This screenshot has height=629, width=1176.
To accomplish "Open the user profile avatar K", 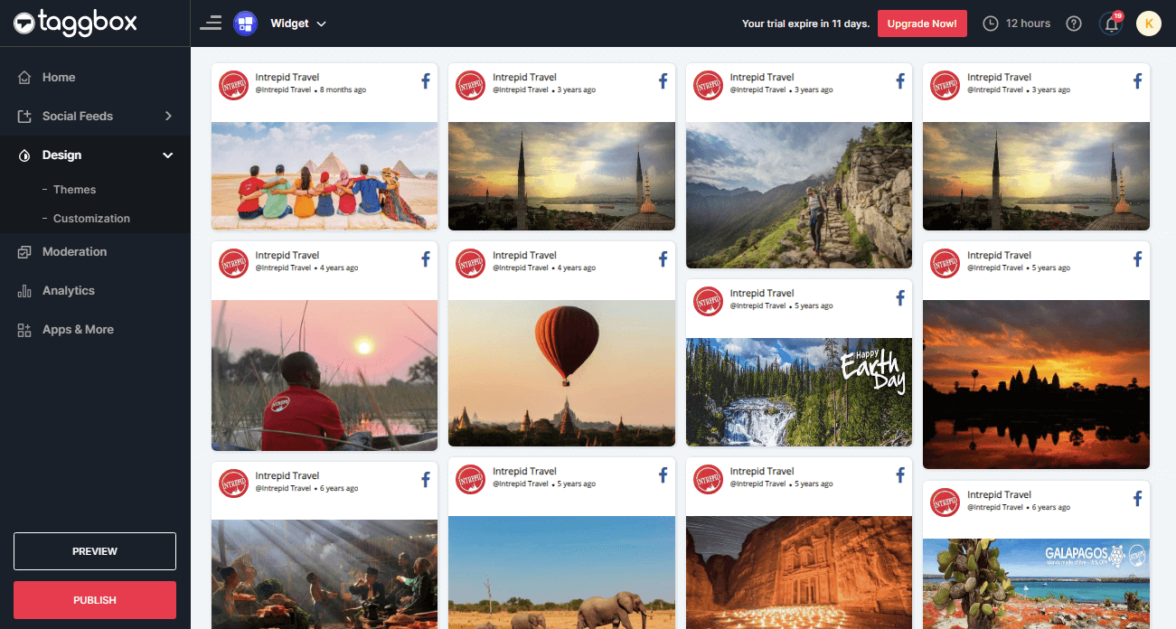I will pos(1148,23).
